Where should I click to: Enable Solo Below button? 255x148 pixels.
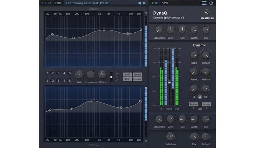click(x=193, y=104)
